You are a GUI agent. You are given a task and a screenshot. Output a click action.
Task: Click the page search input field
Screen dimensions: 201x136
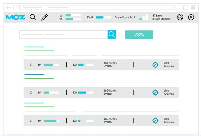point(63,34)
